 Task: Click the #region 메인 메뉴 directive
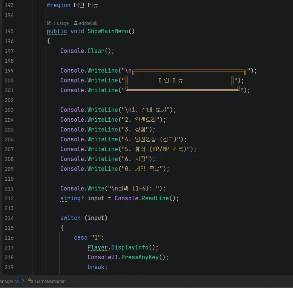point(72,5)
